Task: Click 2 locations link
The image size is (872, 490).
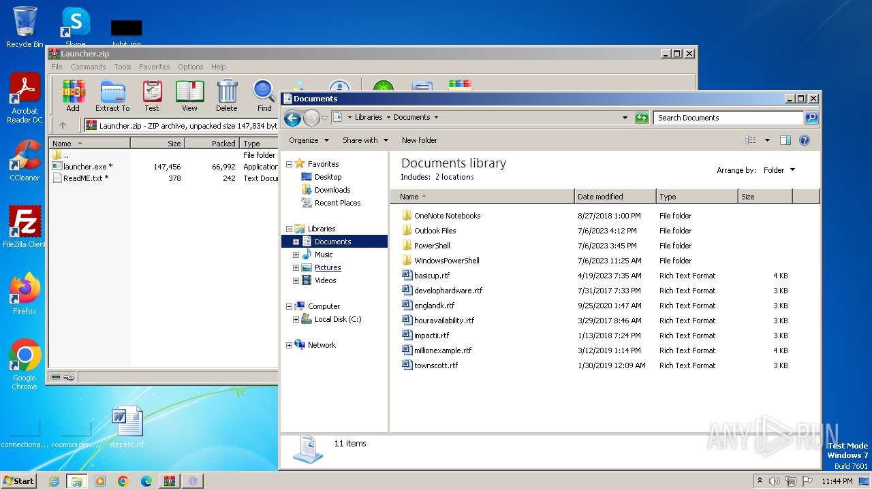Action: (x=454, y=177)
